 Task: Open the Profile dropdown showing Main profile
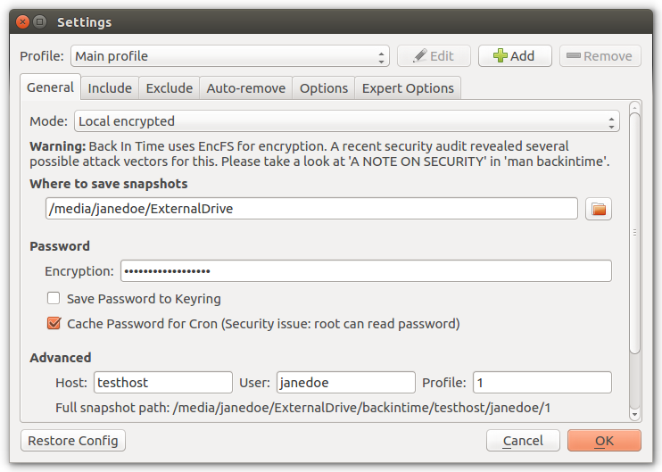[x=230, y=55]
